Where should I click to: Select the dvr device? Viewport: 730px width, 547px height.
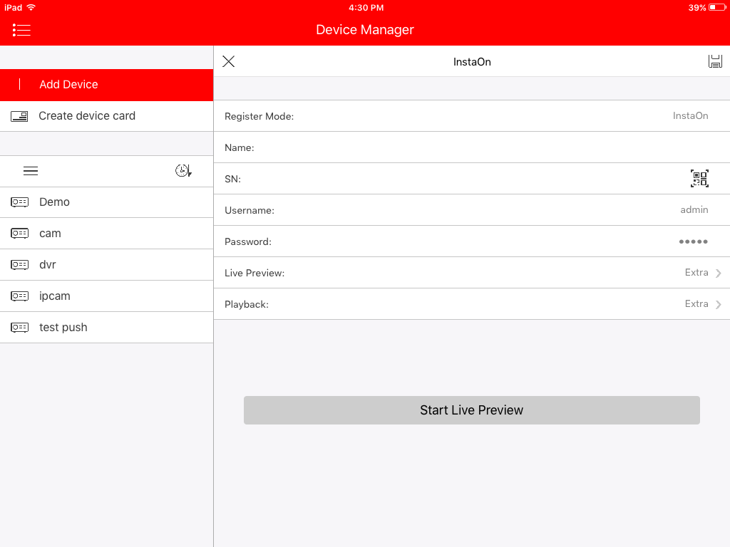click(x=107, y=265)
